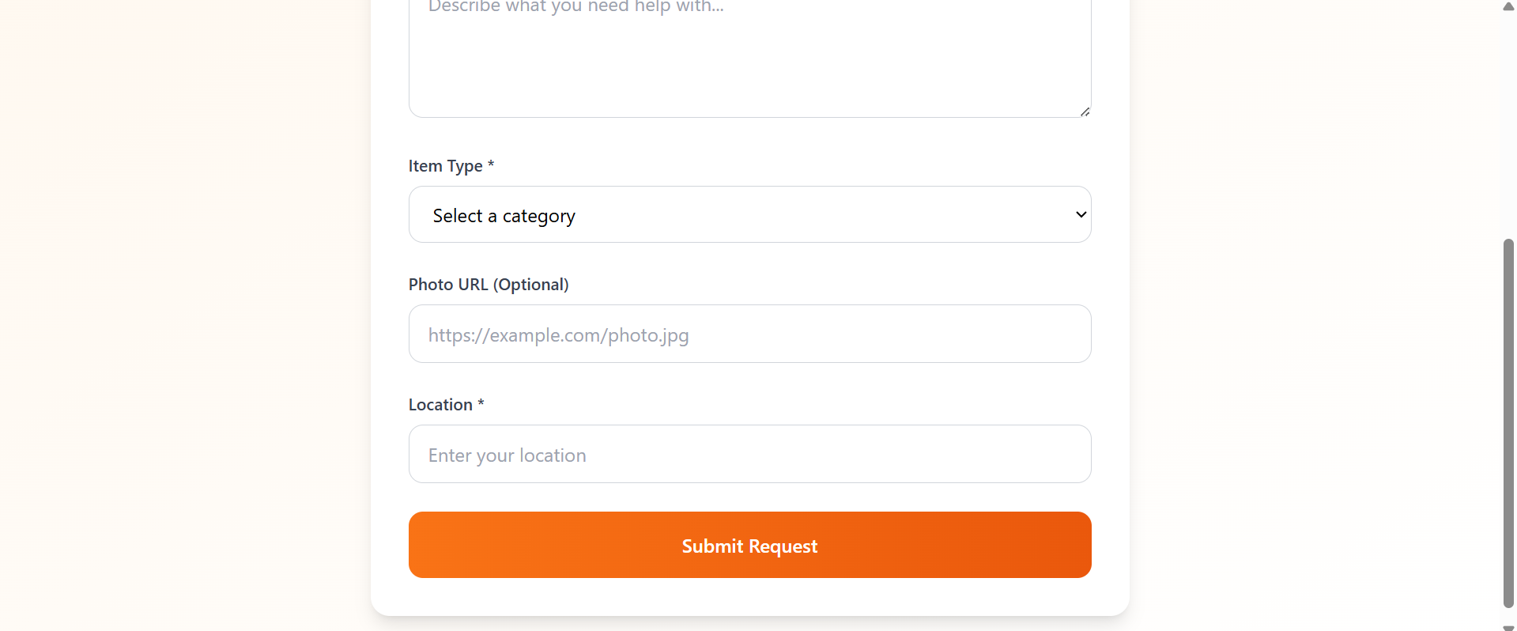
Task: Click the scrollbar up arrow
Action: pyautogui.click(x=1508, y=6)
